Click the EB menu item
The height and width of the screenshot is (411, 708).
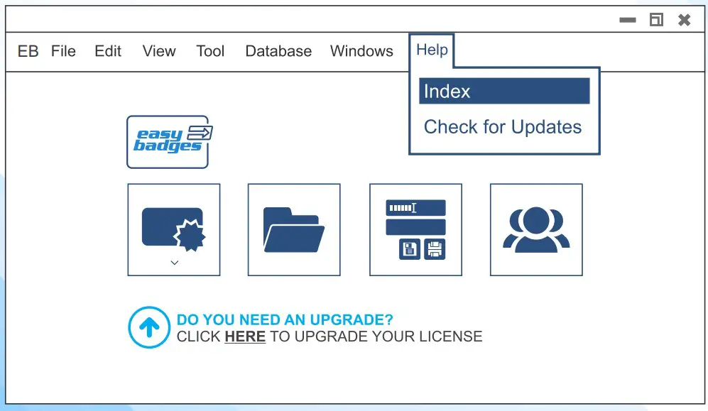pos(28,51)
